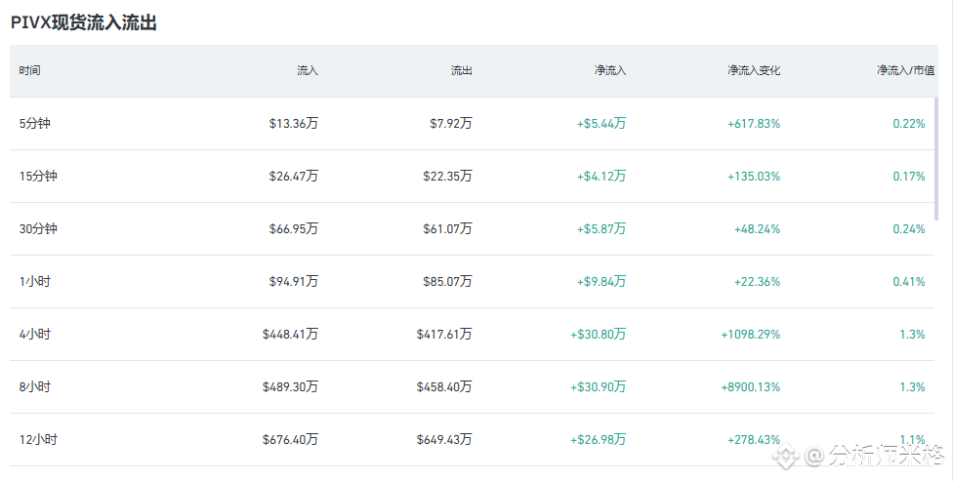Click the $13.36万 inflow value

pyautogui.click(x=293, y=124)
